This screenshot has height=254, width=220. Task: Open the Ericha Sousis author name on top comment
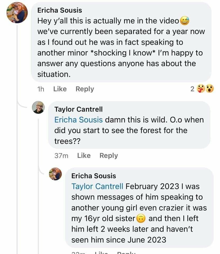[x=60, y=10]
